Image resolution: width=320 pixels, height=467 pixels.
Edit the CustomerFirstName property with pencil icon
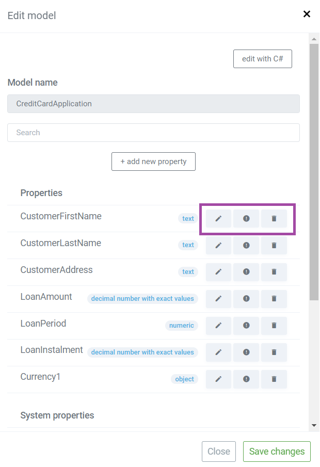coord(218,219)
